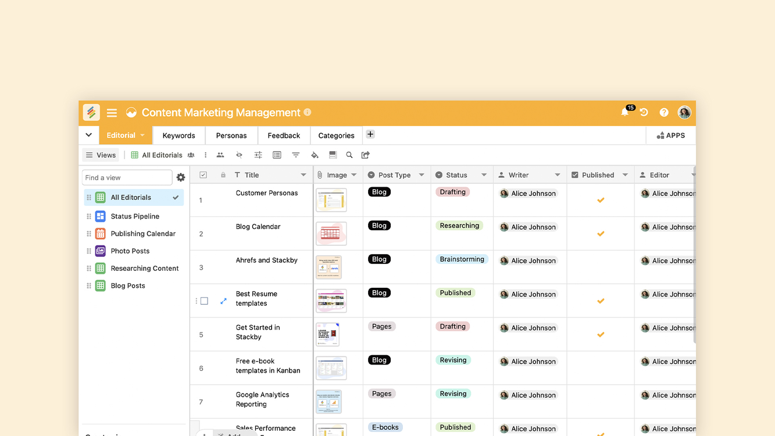Click the share view export icon

pos(366,155)
